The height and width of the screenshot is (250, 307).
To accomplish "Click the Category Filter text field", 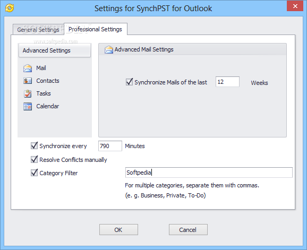I will [x=209, y=173].
